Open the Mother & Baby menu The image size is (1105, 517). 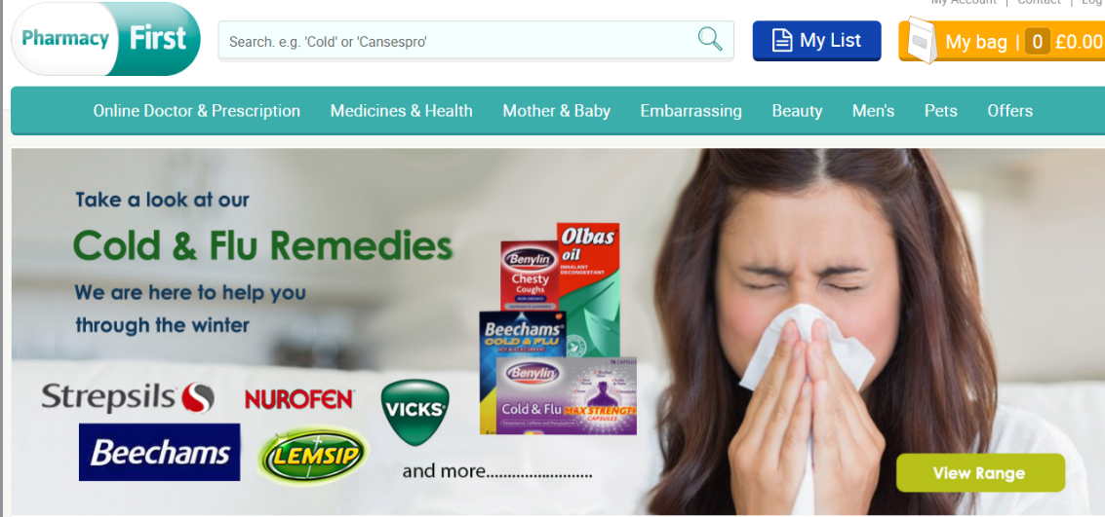557,111
